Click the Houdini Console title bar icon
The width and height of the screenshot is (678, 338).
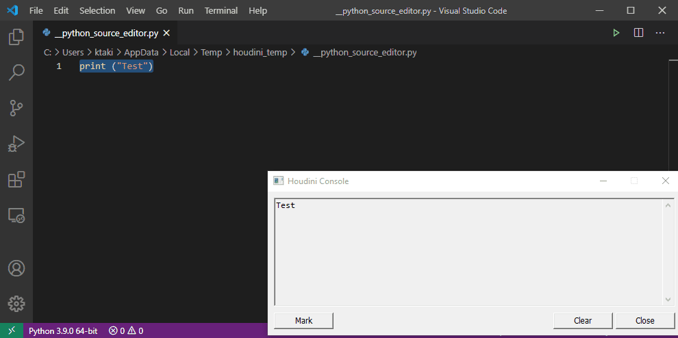[x=279, y=181]
